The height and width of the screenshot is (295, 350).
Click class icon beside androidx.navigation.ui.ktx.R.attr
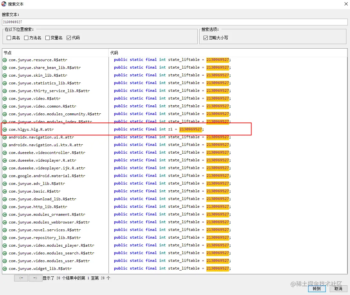click(x=5, y=145)
